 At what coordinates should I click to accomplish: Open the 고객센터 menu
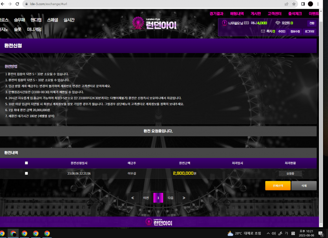pyautogui.click(x=275, y=13)
